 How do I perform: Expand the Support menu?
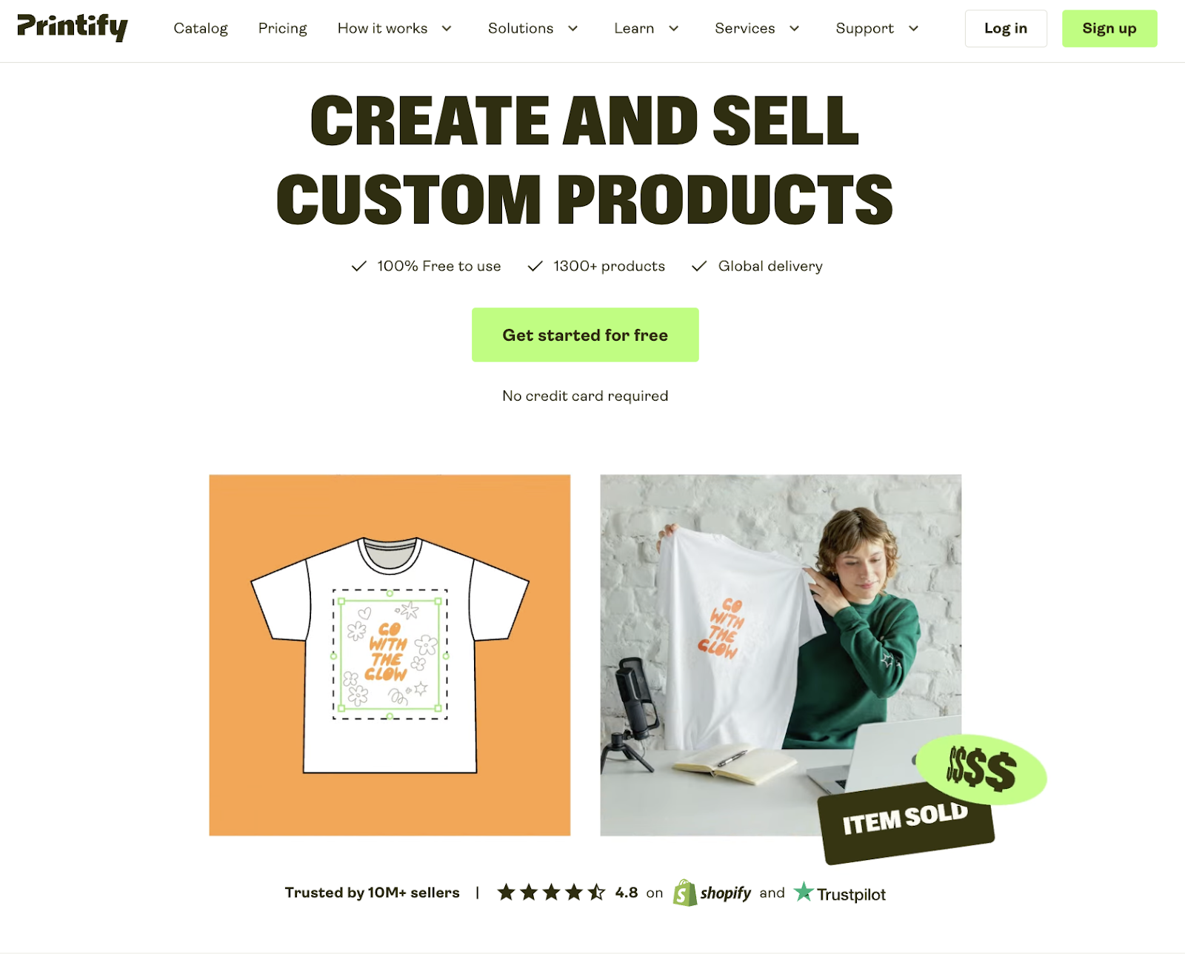point(877,28)
